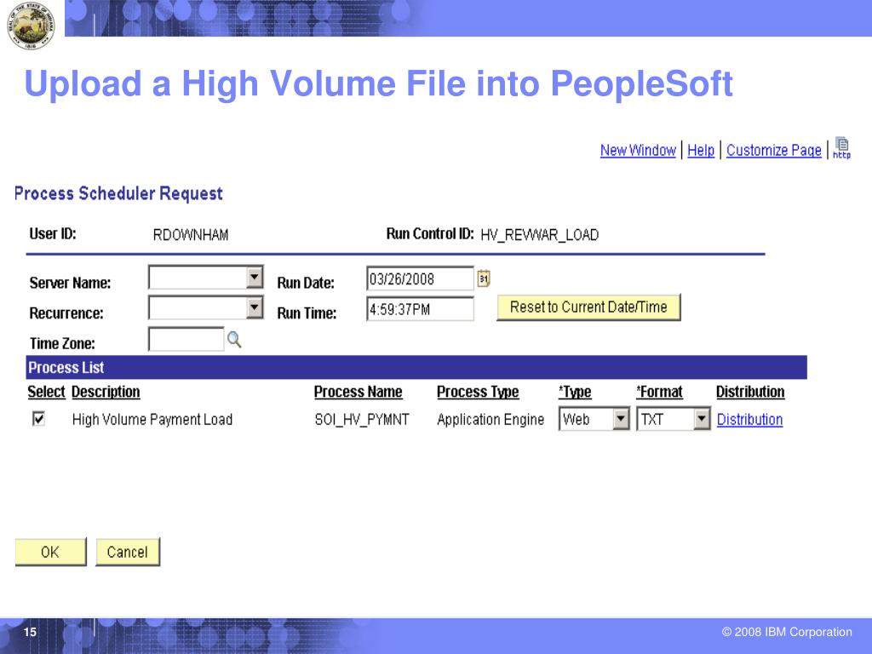Click the Application Engine process type text
This screenshot has height=654, width=872.
pos(490,419)
